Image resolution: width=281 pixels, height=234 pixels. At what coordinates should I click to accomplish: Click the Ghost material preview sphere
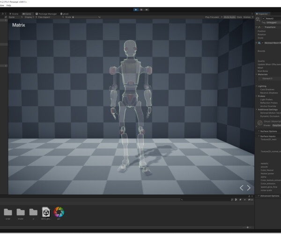(x=260, y=123)
